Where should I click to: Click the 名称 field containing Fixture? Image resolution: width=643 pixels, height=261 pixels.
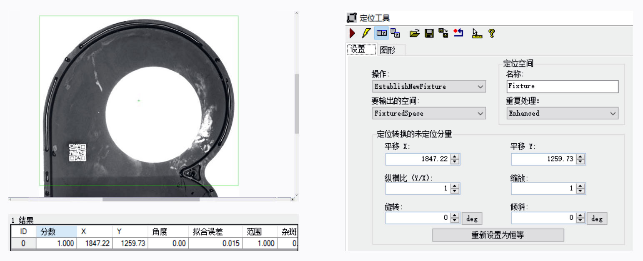[x=563, y=87]
